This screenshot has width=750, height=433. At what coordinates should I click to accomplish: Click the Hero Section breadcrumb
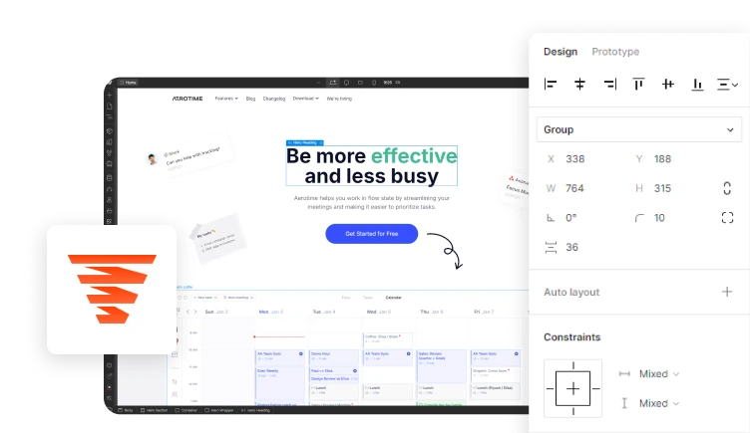pos(154,410)
